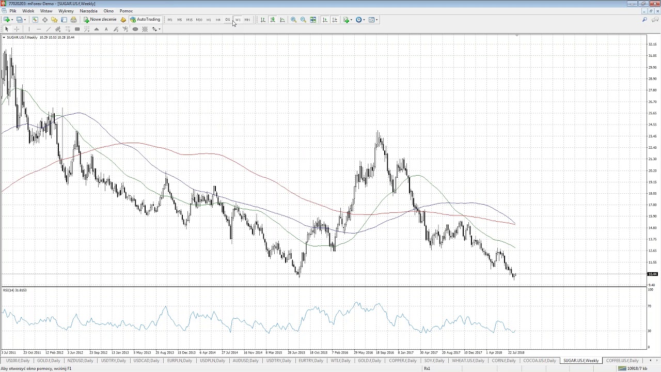
Task: Select the crosshair tool
Action: click(x=17, y=29)
